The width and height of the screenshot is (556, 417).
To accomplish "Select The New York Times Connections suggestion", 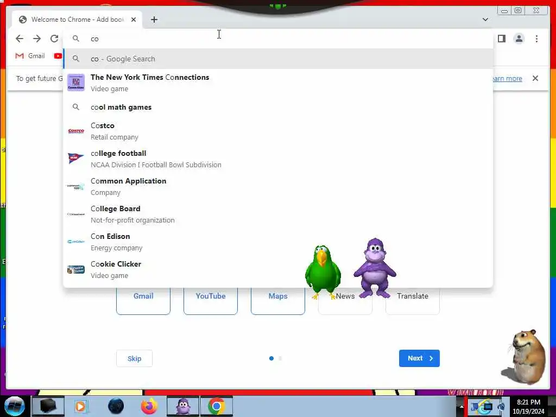I will [278, 83].
